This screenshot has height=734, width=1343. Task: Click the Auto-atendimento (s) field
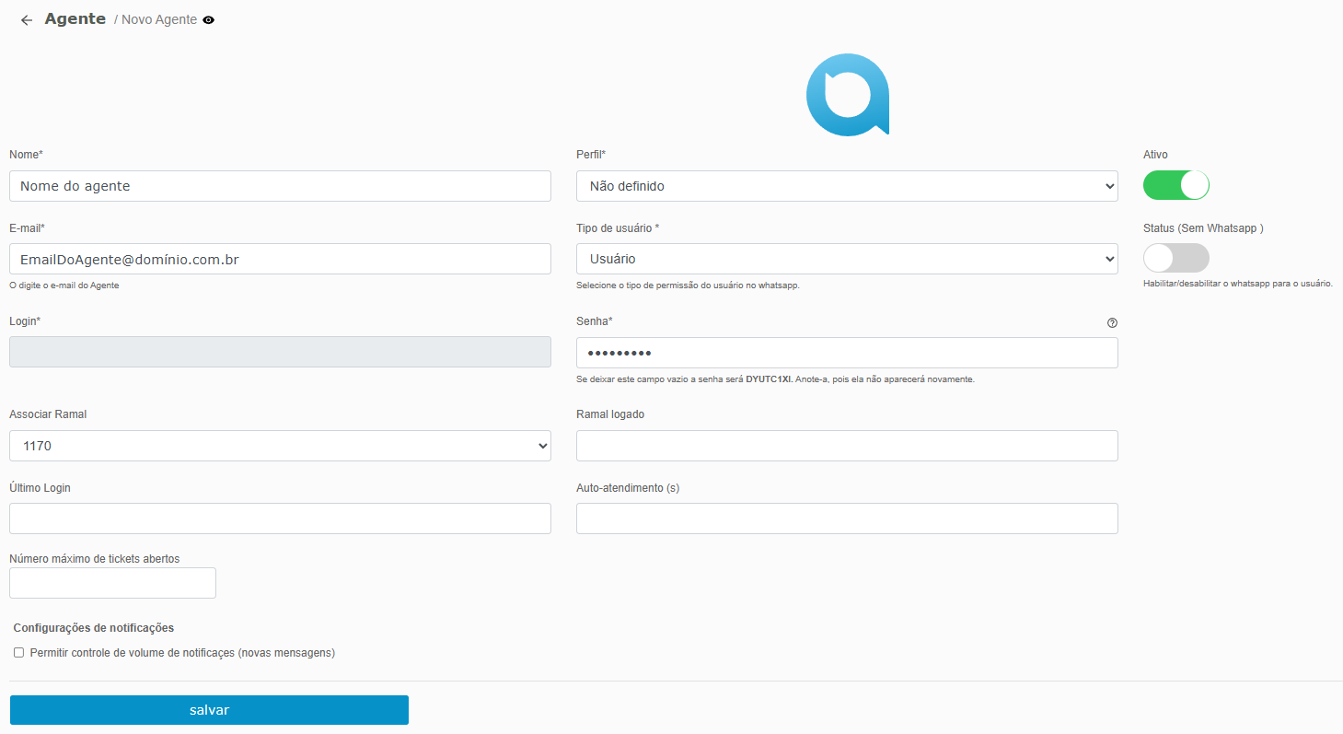tap(846, 518)
